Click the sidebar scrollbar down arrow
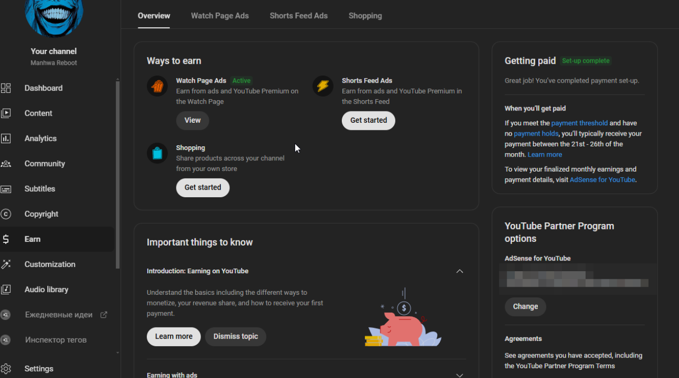Image resolution: width=679 pixels, height=378 pixels. click(x=118, y=353)
